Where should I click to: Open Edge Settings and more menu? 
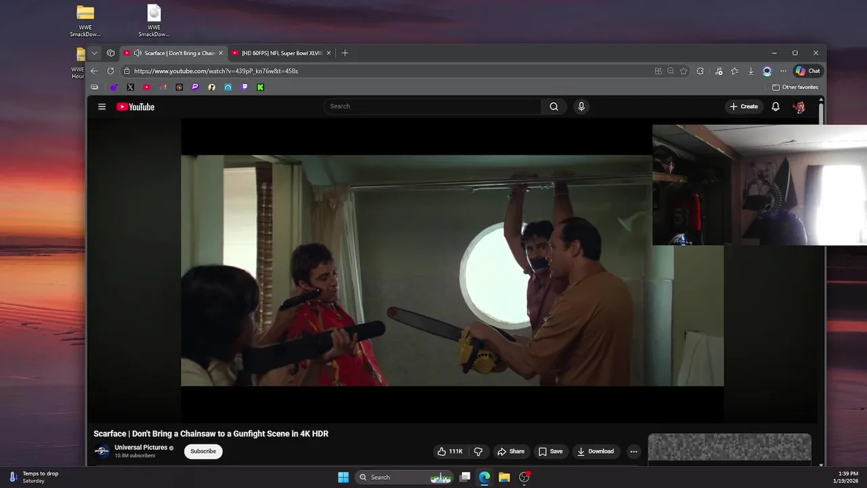[x=783, y=70]
